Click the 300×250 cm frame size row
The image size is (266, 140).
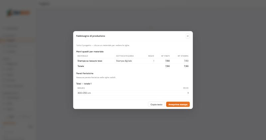(133, 93)
